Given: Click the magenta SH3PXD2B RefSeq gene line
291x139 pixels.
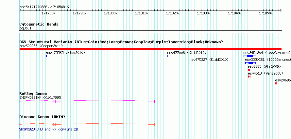Looking at the screenshot, I should (87, 101).
